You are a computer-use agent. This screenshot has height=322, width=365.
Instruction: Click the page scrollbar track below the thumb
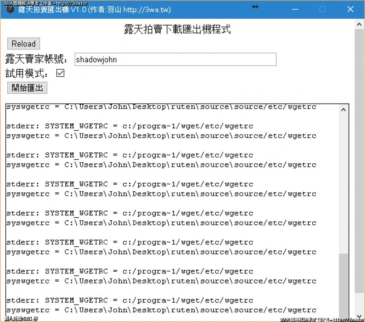359,304
